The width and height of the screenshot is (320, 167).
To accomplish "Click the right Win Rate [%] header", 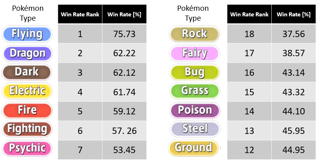I will point(293,15).
